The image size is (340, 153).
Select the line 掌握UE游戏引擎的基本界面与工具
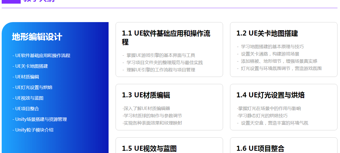(x=159, y=55)
